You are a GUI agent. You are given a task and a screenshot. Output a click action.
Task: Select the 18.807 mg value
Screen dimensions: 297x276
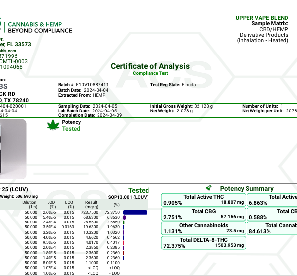(x=232, y=202)
